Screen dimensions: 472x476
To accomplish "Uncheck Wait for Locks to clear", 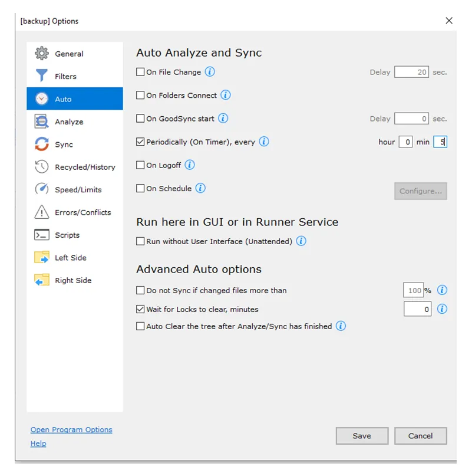I will coord(140,309).
